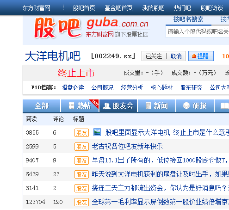
Task: Click the 股吧 guba.com.cn logo
Action: coord(91,28)
